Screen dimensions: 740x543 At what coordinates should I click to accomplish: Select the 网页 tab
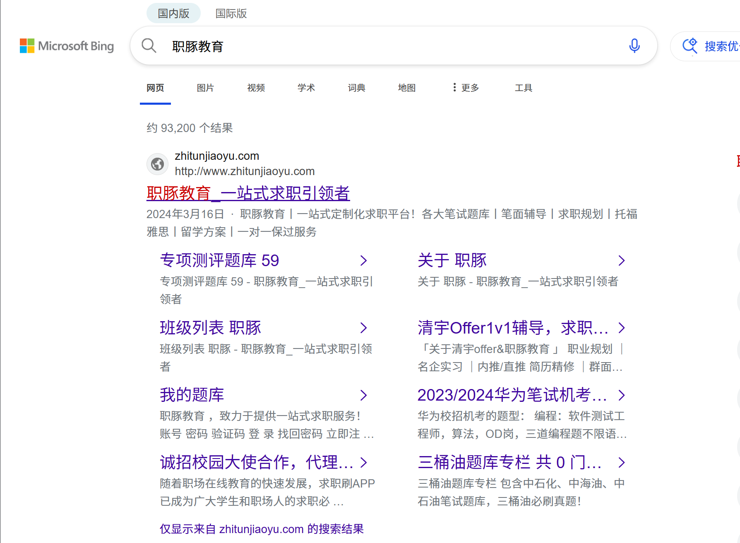[x=155, y=88]
